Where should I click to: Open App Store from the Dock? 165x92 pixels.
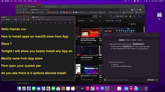pos(102,89)
